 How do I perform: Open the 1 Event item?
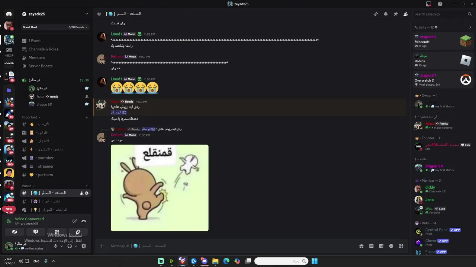pyautogui.click(x=55, y=41)
